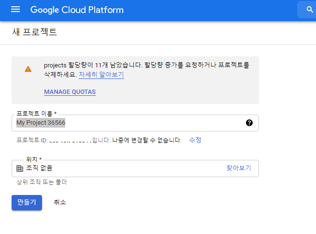Open the hamburger navigation menu
The image size is (316, 234).
click(15, 10)
